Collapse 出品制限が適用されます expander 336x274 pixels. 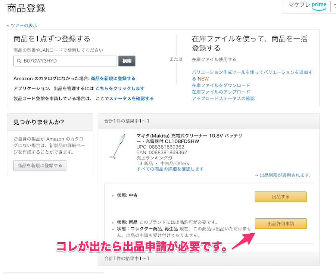pyautogui.click(x=283, y=175)
